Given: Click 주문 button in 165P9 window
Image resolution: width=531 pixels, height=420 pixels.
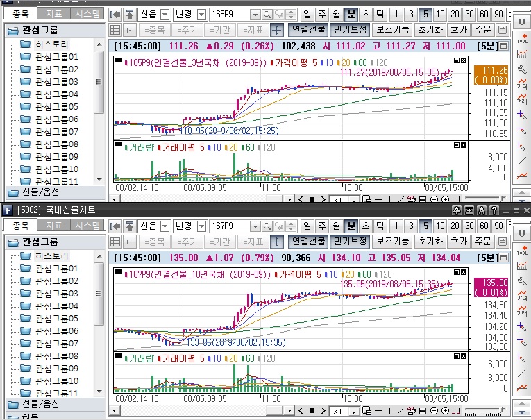Looking at the screenshot, I should click(483, 30).
